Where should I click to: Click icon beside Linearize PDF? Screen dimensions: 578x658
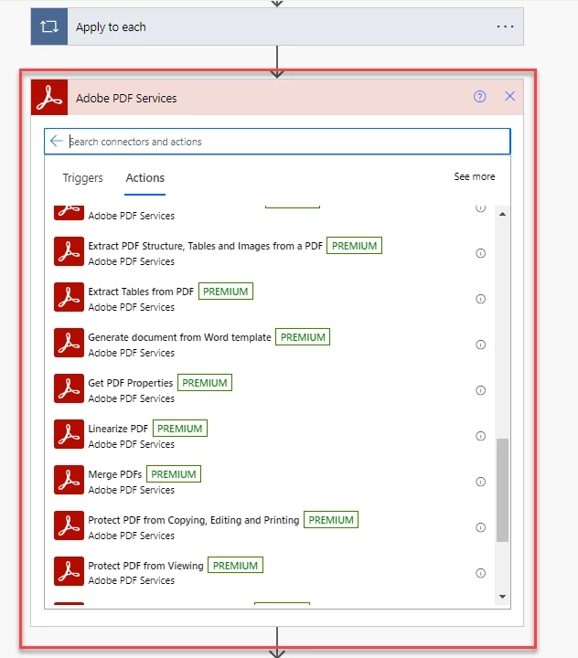(69, 434)
